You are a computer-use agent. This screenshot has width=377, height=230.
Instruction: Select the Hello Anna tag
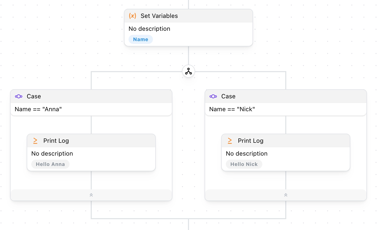[50, 164]
